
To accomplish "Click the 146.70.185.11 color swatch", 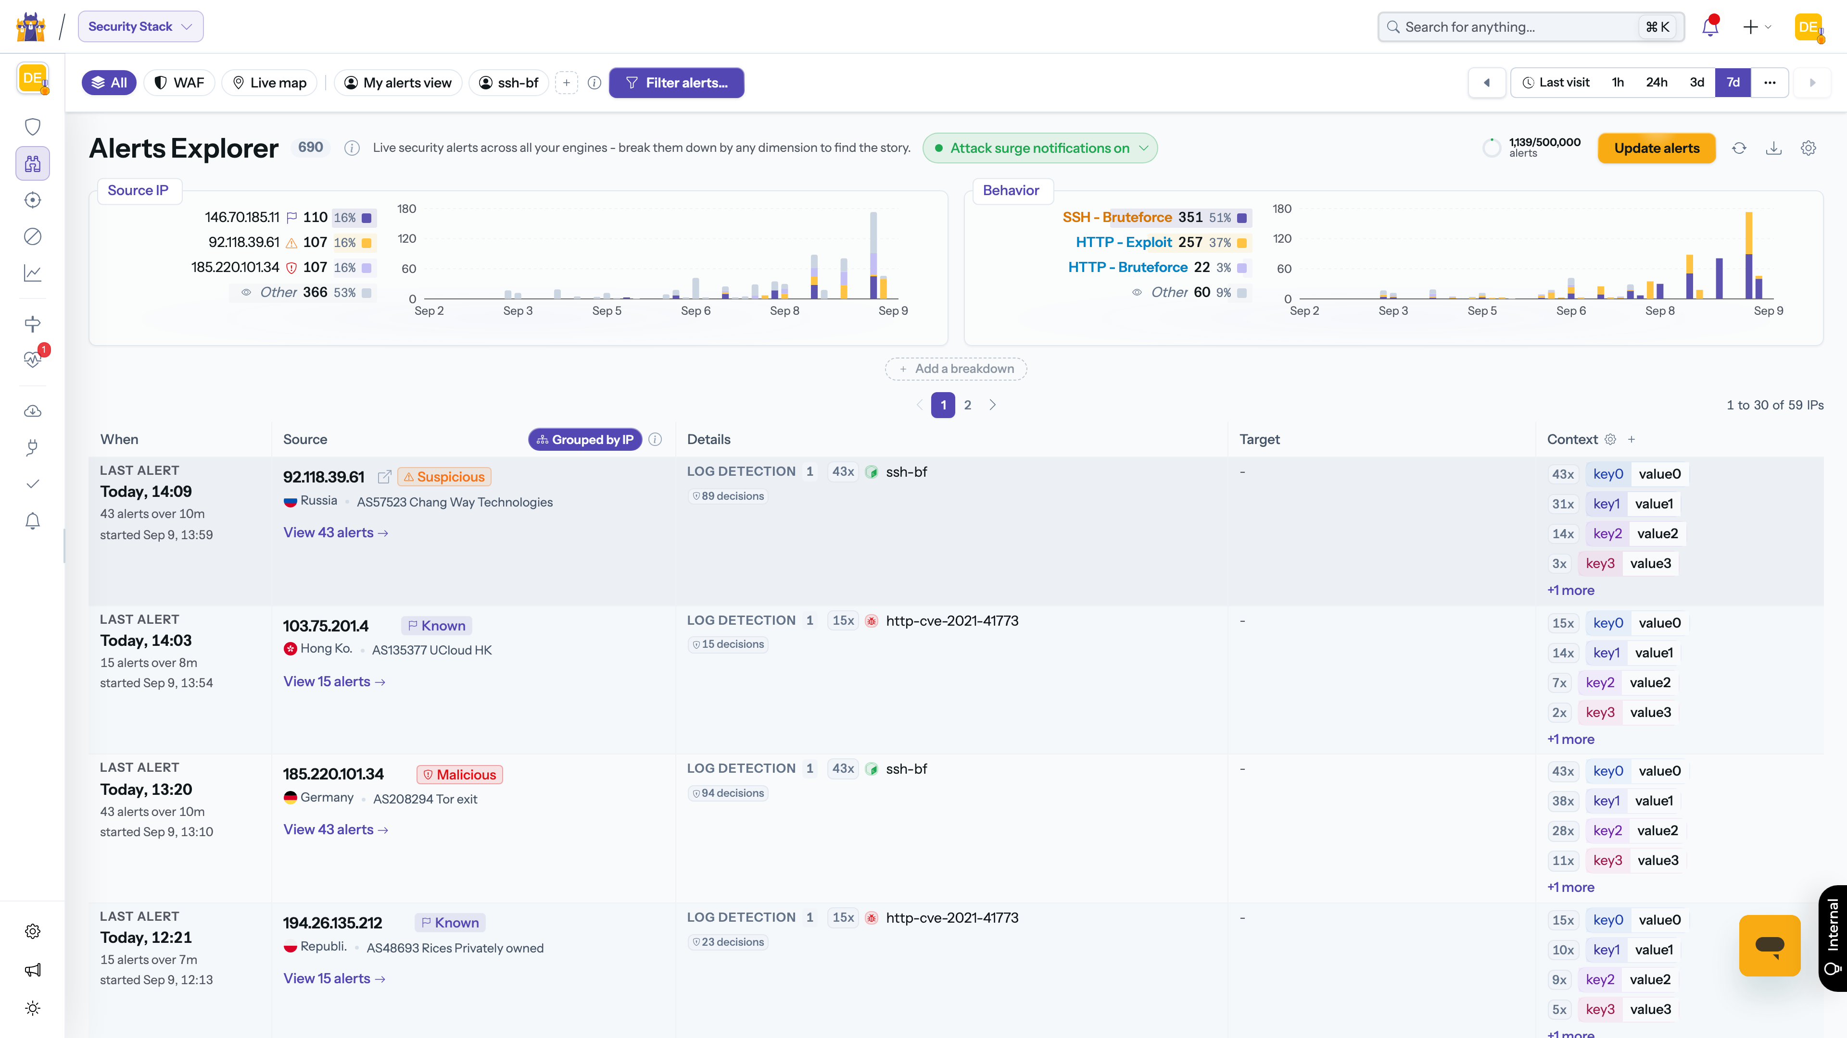I will [x=367, y=218].
